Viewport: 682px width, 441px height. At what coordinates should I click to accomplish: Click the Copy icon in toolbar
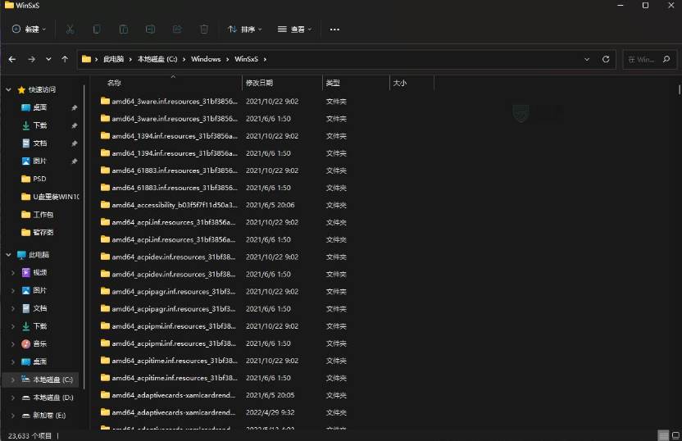pos(97,30)
